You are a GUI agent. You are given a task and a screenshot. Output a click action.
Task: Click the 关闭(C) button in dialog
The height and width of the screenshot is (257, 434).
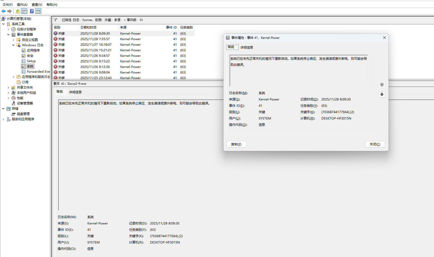pyautogui.click(x=375, y=144)
